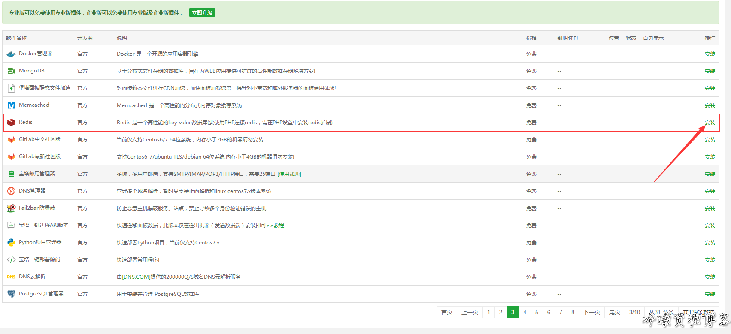The image size is (731, 334).
Task: Go to 尾页 last page
Action: [x=615, y=312]
